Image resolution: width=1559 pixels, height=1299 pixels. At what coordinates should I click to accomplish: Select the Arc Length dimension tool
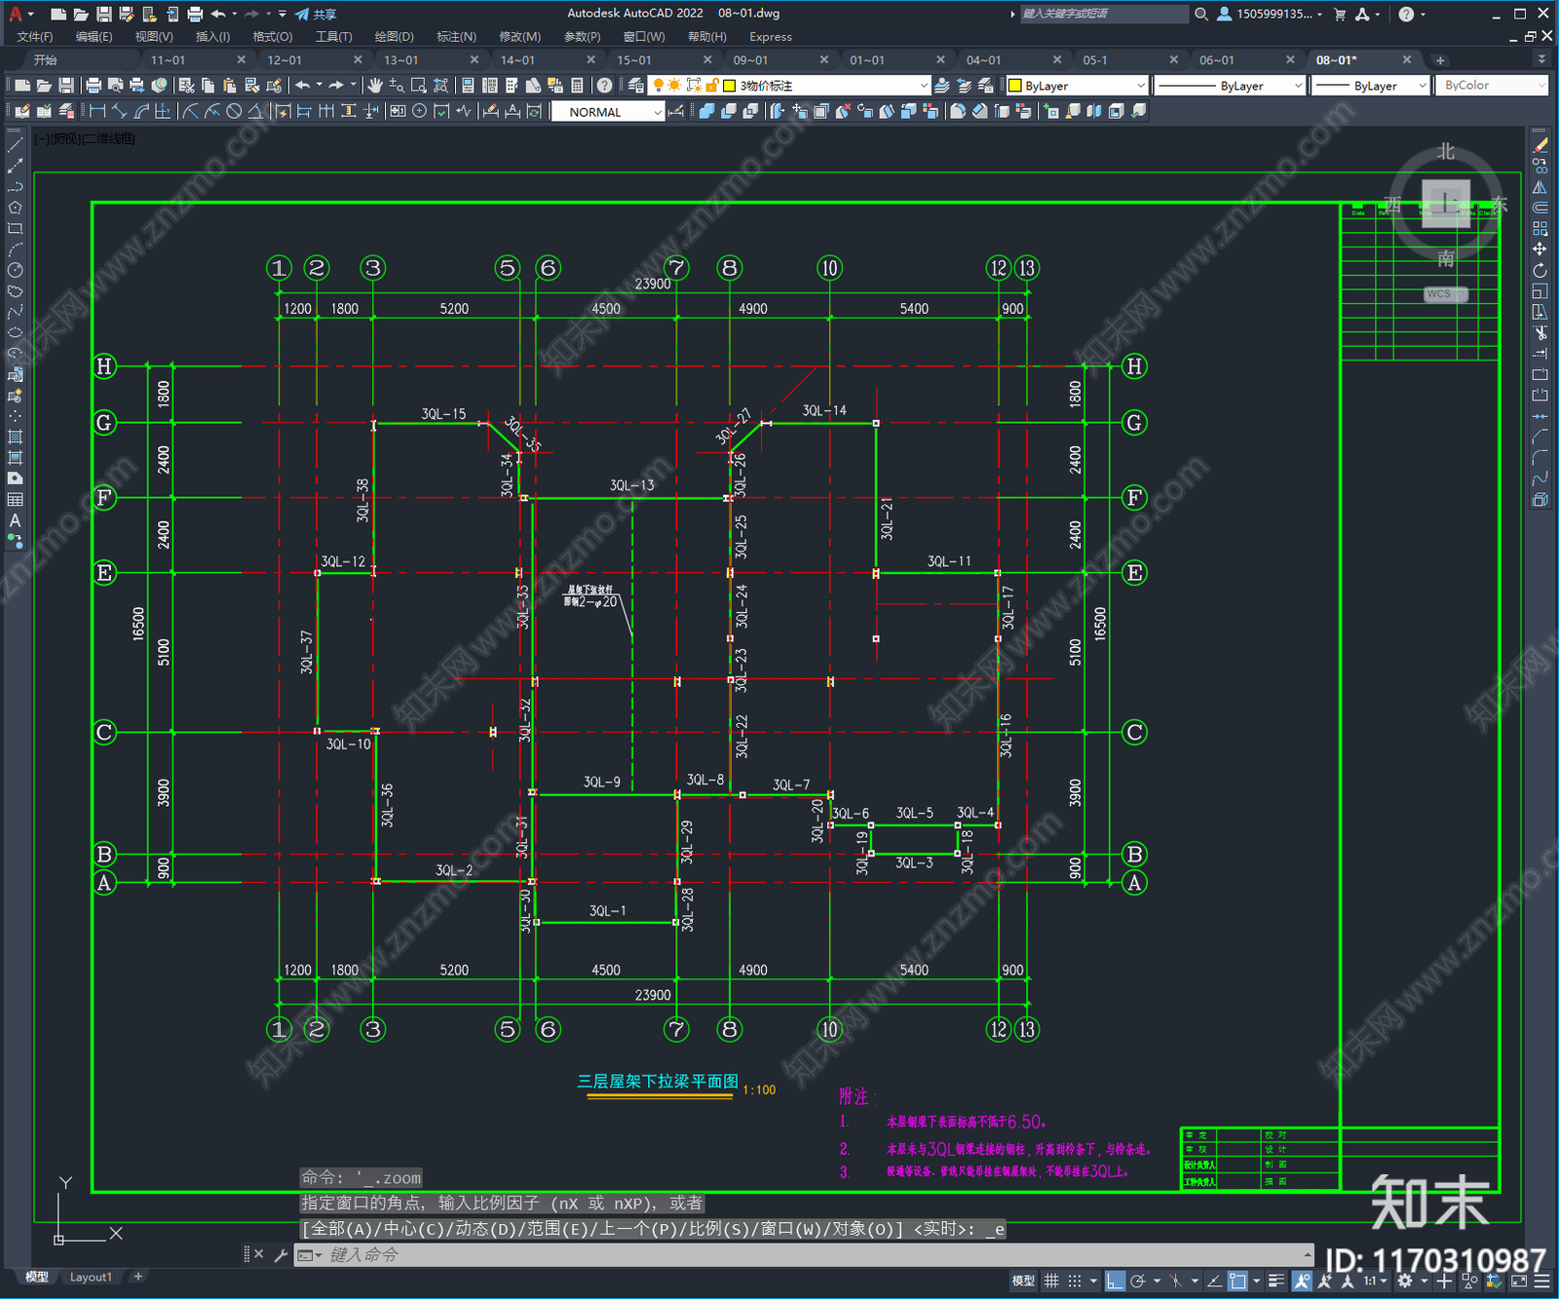pyautogui.click(x=141, y=111)
